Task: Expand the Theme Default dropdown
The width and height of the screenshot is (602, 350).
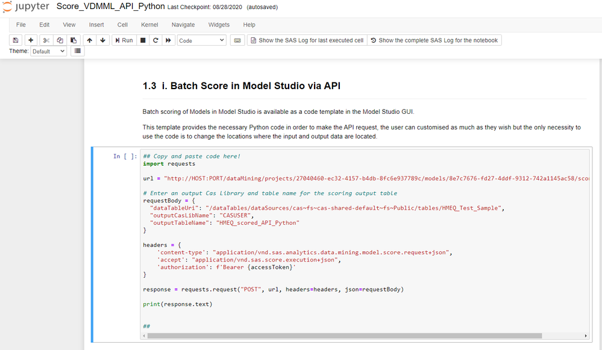Action: pos(48,51)
